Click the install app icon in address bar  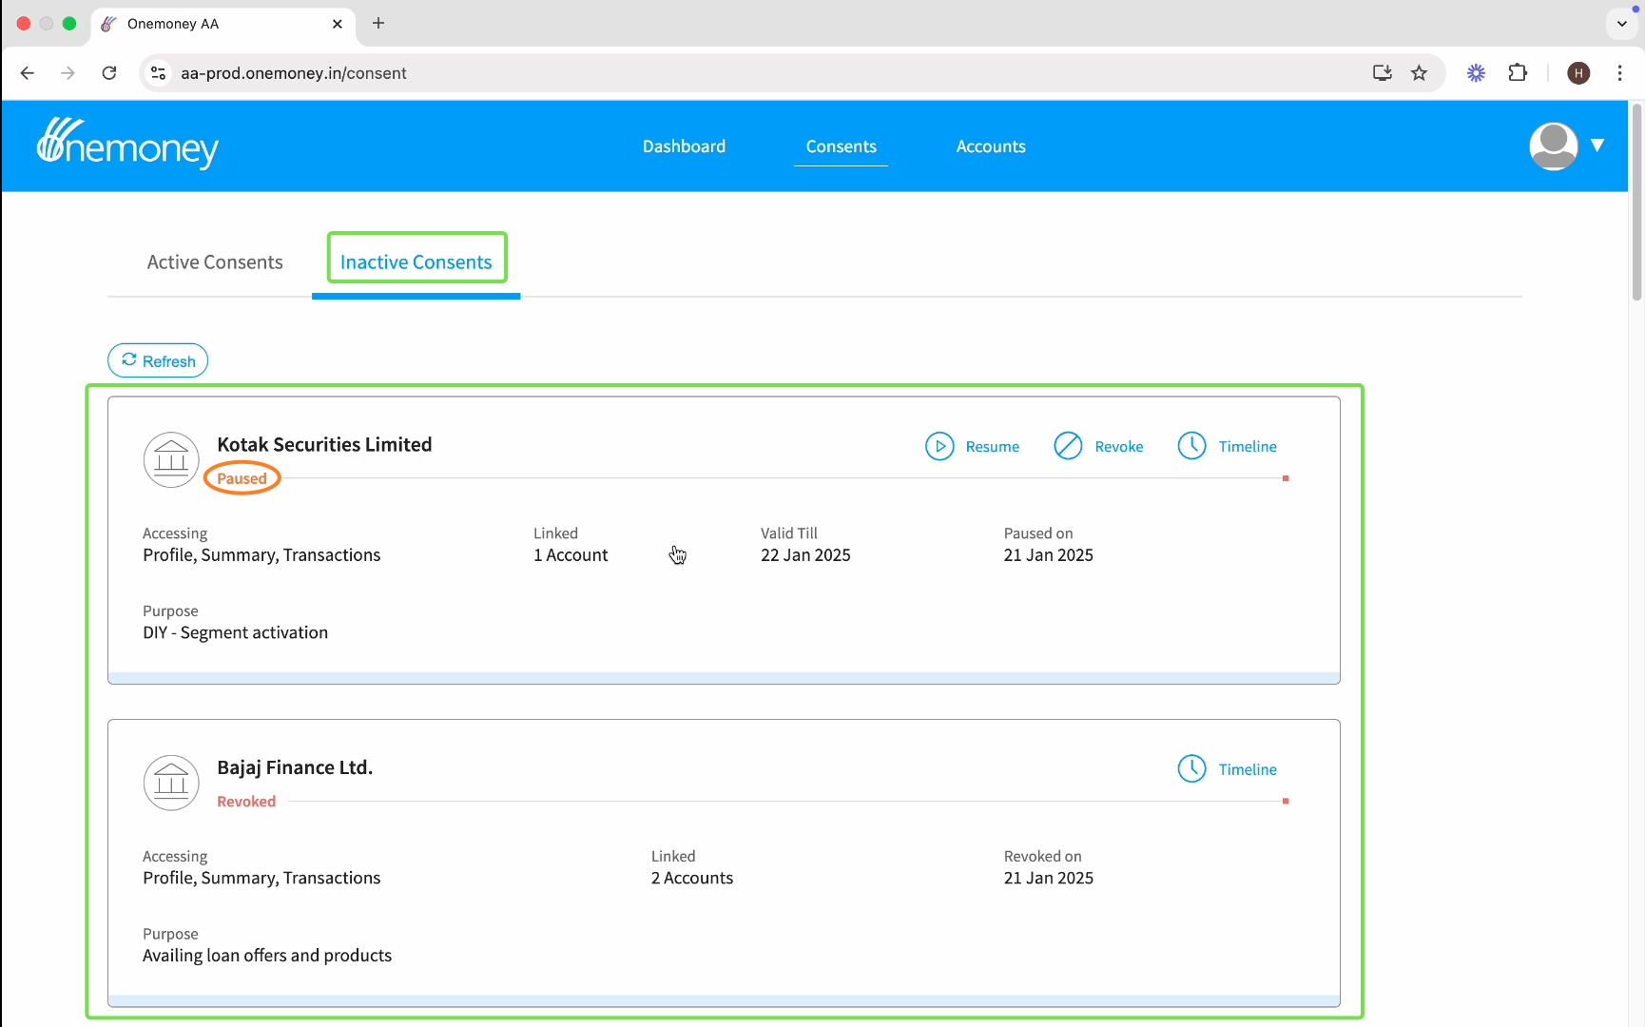click(x=1383, y=73)
